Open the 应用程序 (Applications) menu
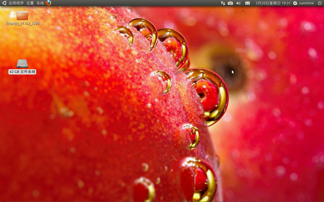 coord(16,3)
